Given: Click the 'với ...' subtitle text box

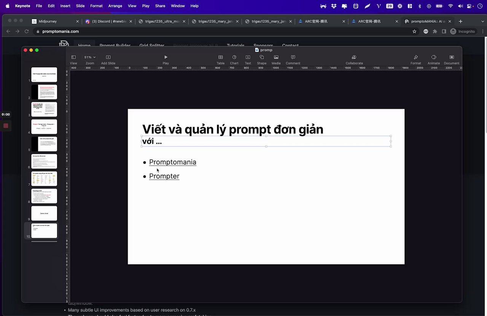Looking at the screenshot, I should click(266, 141).
